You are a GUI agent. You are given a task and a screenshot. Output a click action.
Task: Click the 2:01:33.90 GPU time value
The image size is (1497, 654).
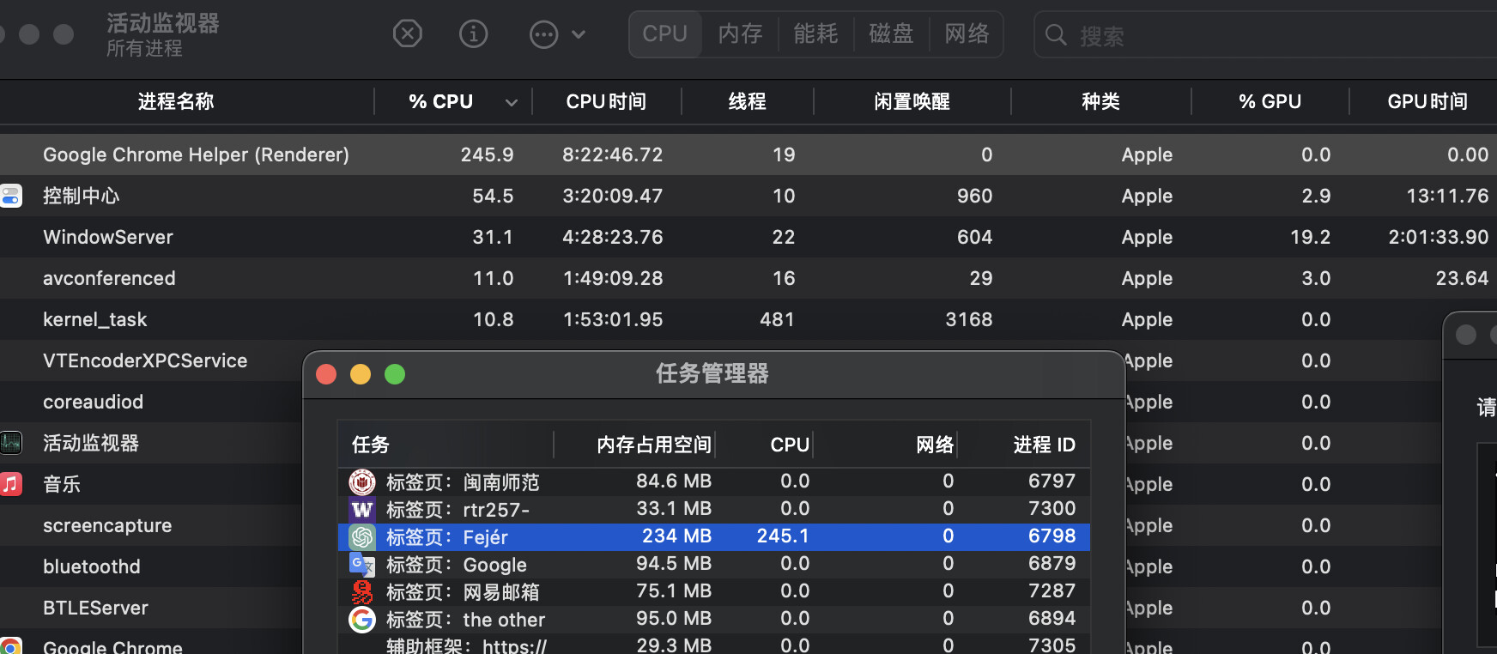(1439, 237)
